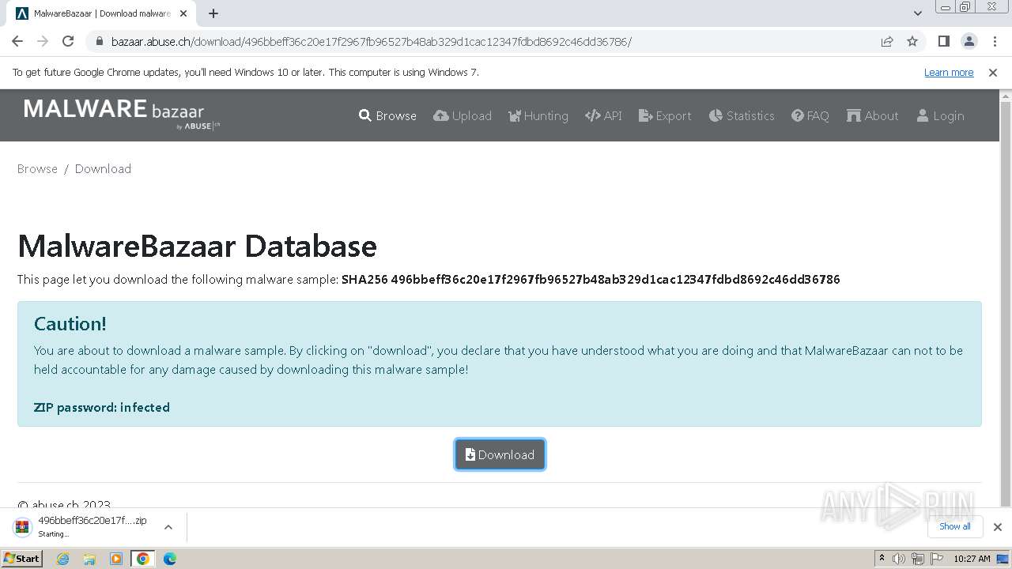
Task: Switch to Chrome taskbar icon
Action: coord(143,559)
